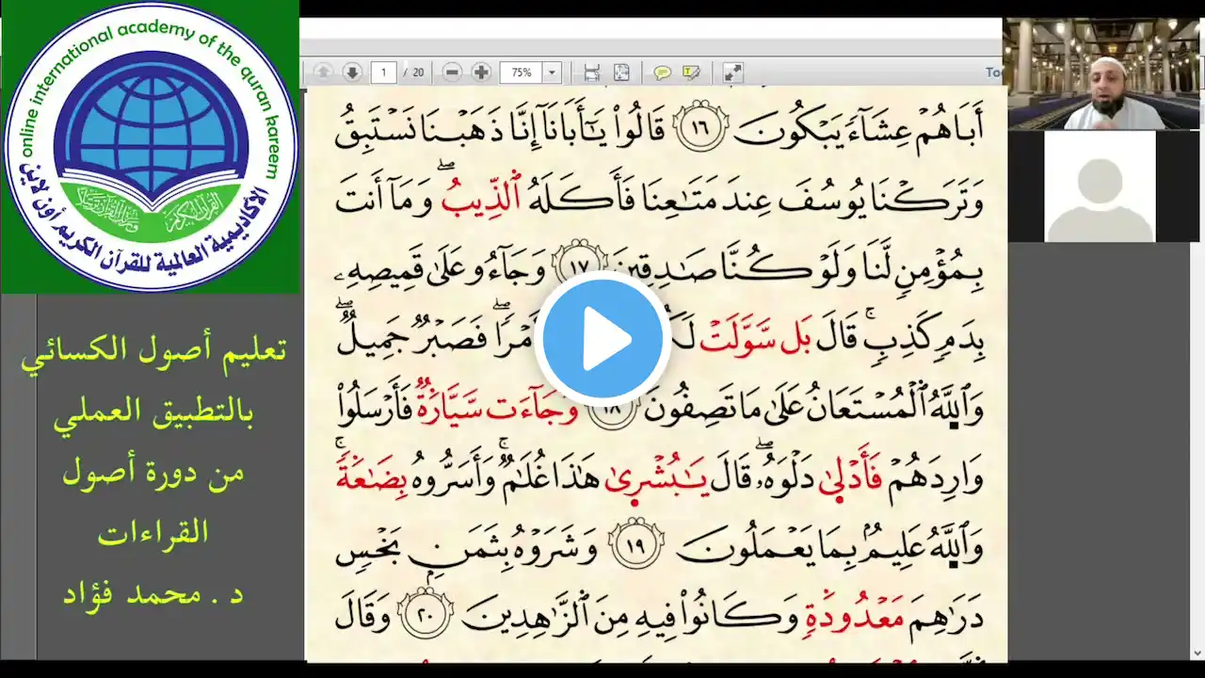
Task: Click the page number input field
Action: 383,73
